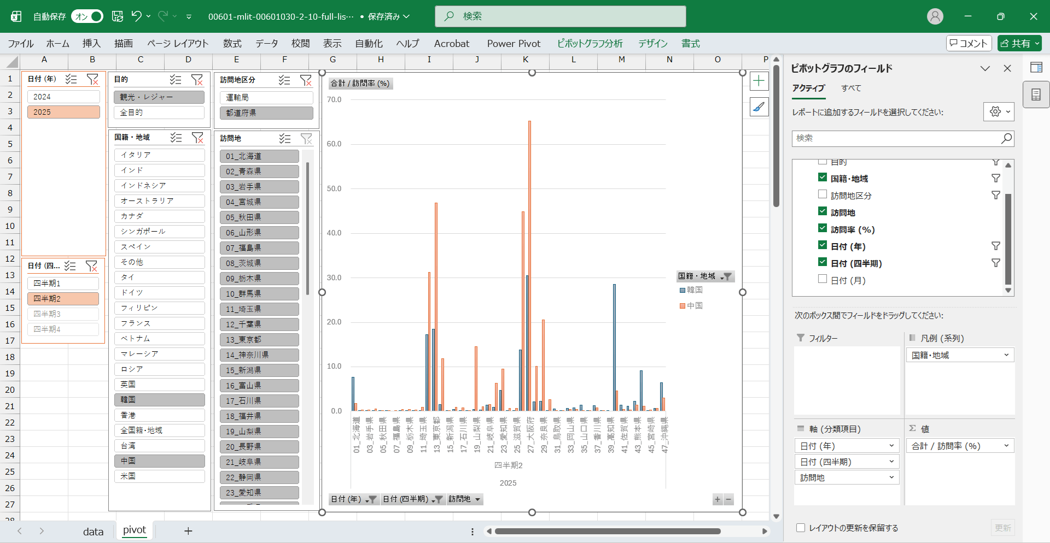This screenshot has width=1050, height=543.
Task: Toggle multi-select on the 訪問地区分 slicer
Action: coord(284,80)
